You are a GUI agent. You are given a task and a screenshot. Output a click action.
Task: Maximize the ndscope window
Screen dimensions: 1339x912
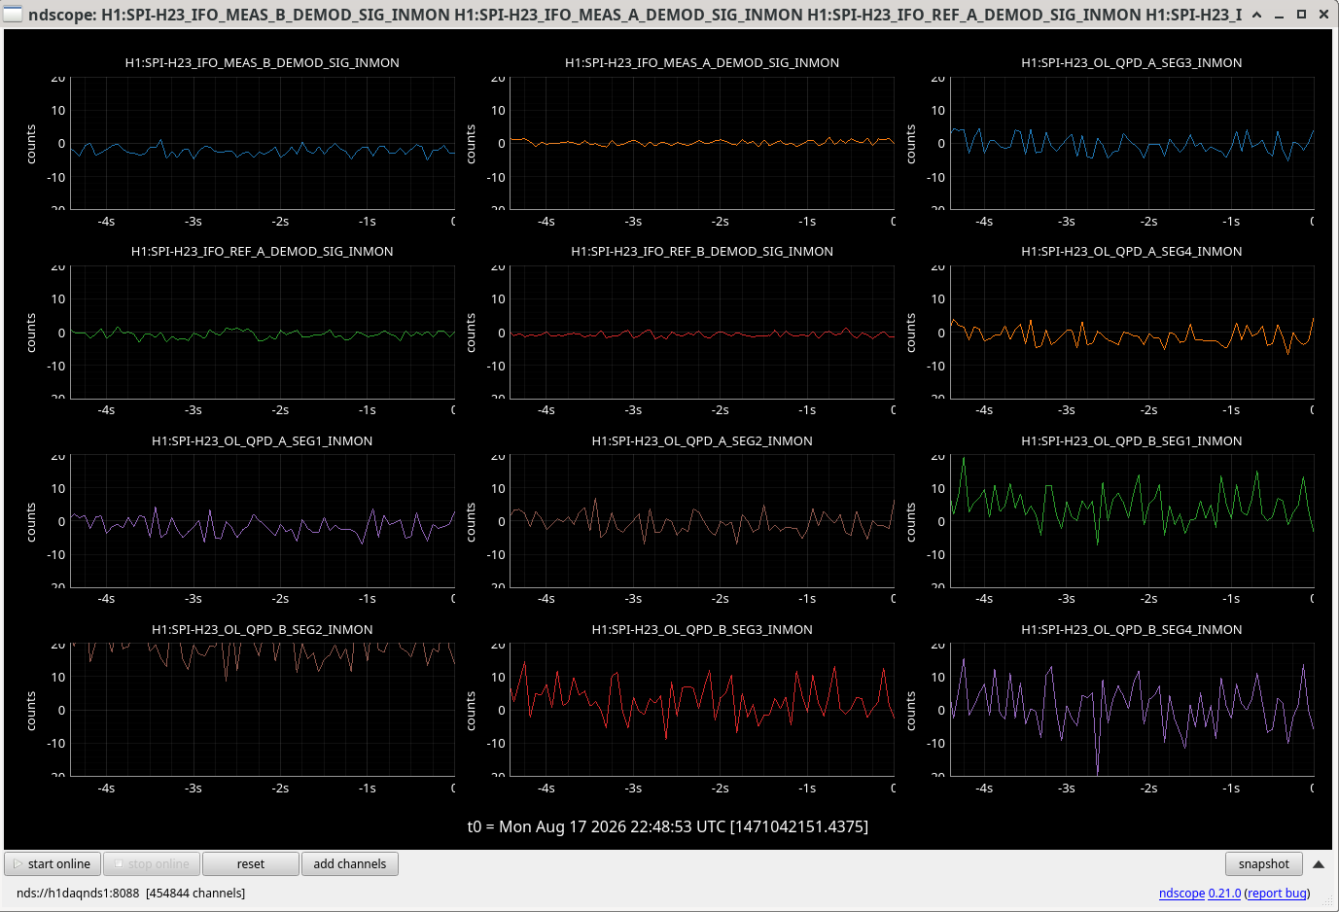tap(1301, 15)
